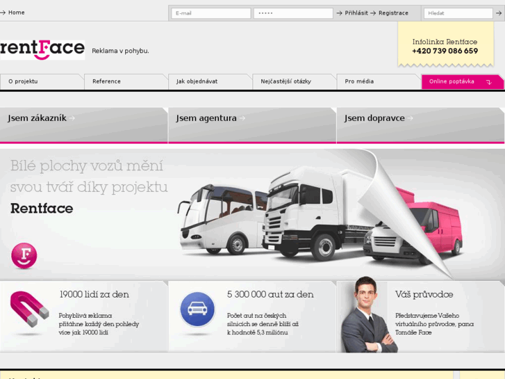Select the Pro média tab
The height and width of the screenshot is (379, 505).
(x=379, y=81)
